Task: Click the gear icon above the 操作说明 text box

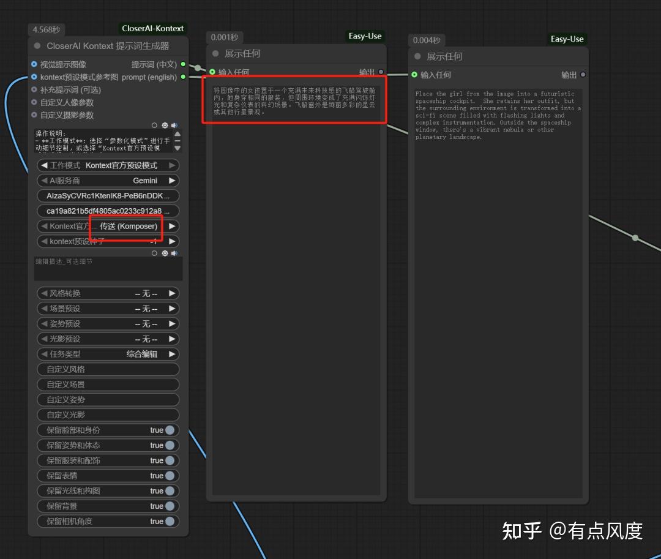Action: (x=165, y=126)
